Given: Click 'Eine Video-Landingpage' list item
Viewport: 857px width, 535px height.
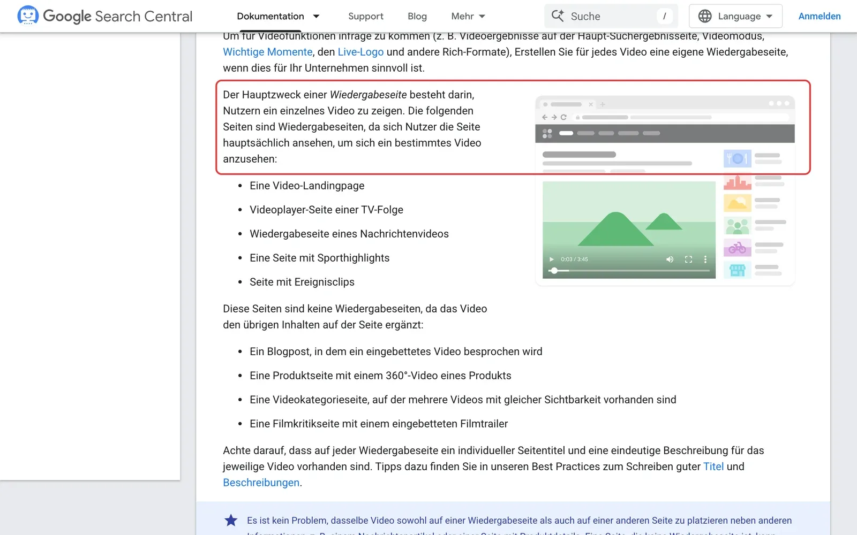Looking at the screenshot, I should tap(307, 186).
